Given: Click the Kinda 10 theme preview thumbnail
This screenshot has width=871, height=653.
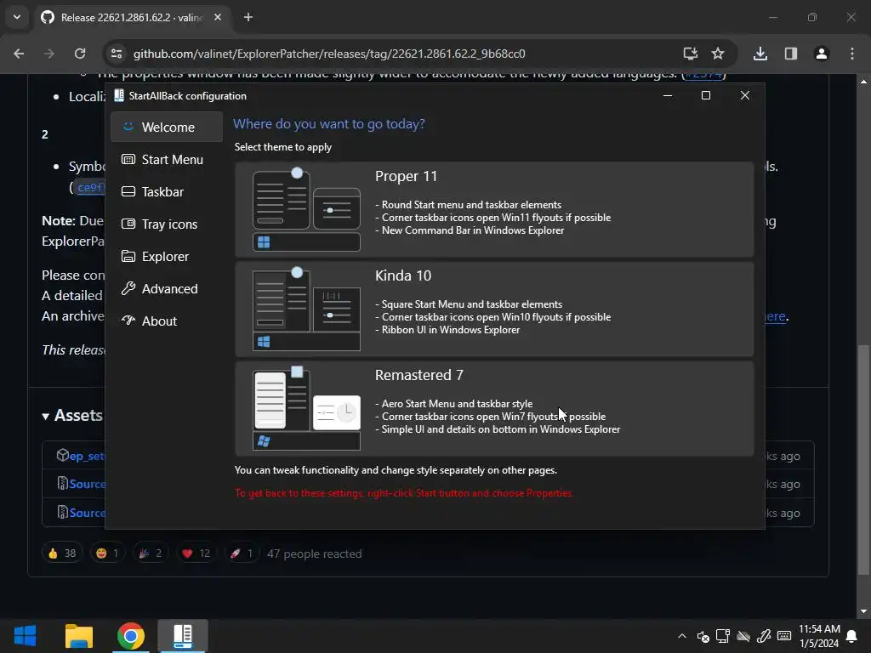Looking at the screenshot, I should tap(306, 309).
